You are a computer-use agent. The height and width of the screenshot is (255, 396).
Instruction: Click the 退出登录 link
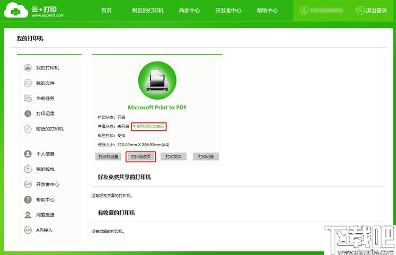(x=376, y=11)
